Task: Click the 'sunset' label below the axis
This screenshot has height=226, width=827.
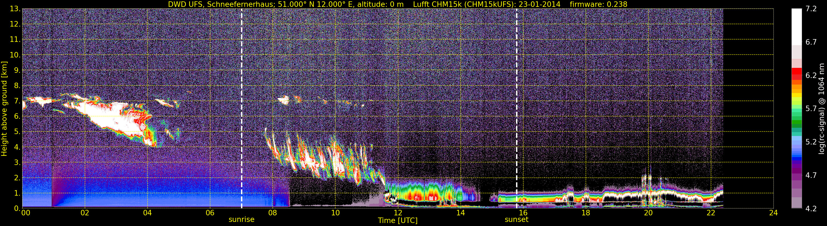Action: pyautogui.click(x=516, y=220)
